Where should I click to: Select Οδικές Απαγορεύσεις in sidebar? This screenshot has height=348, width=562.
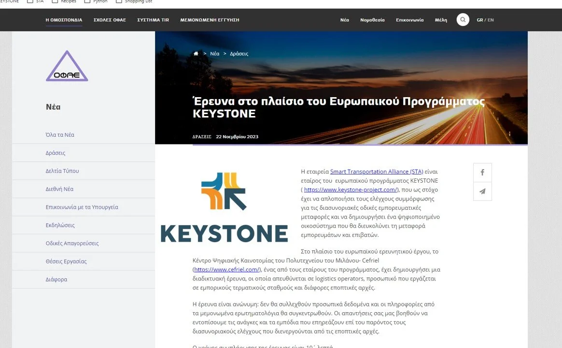[x=72, y=243]
